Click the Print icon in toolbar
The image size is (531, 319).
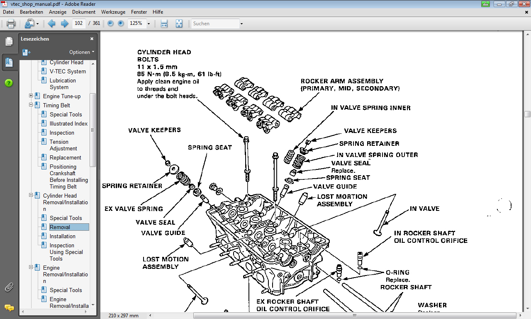(x=11, y=24)
